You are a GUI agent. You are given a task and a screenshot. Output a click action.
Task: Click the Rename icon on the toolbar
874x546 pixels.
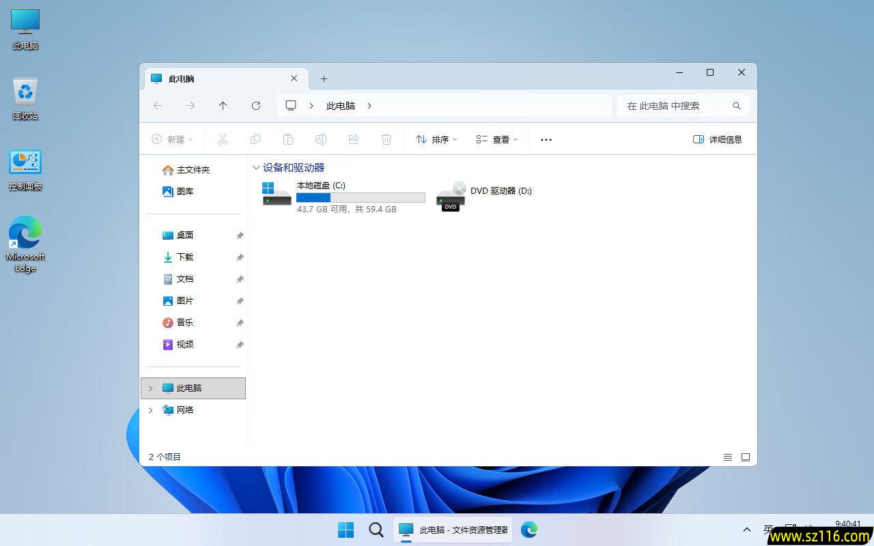point(321,139)
